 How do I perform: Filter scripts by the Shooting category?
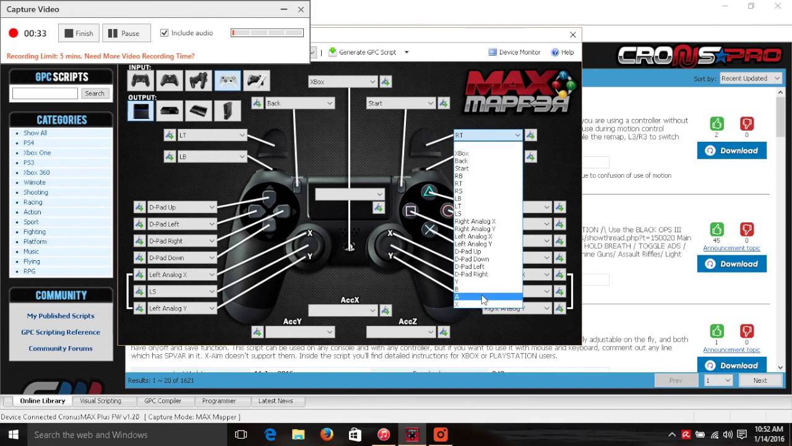pyautogui.click(x=35, y=192)
